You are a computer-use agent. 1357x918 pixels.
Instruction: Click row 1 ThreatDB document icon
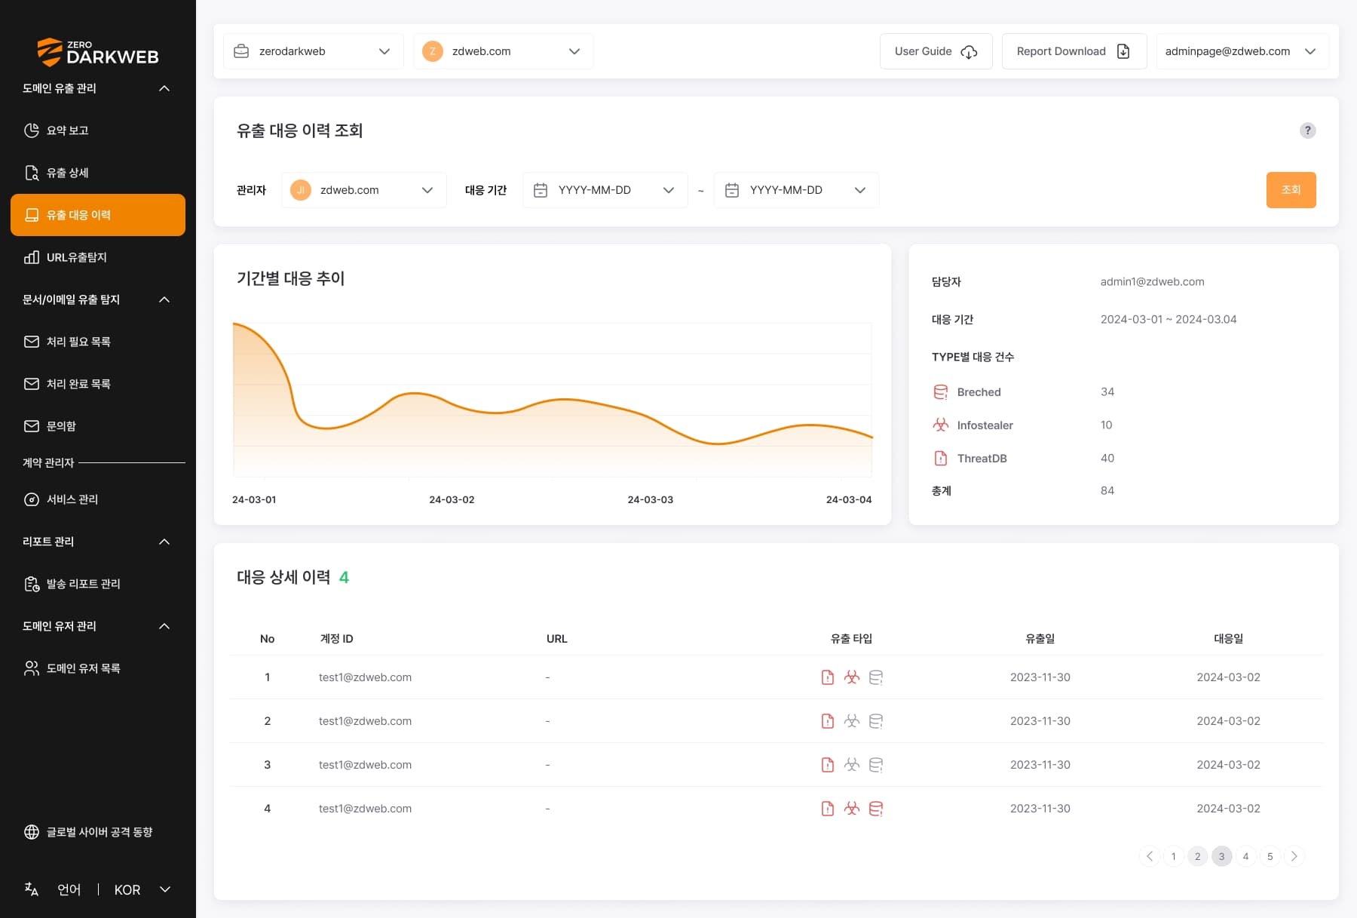(828, 677)
